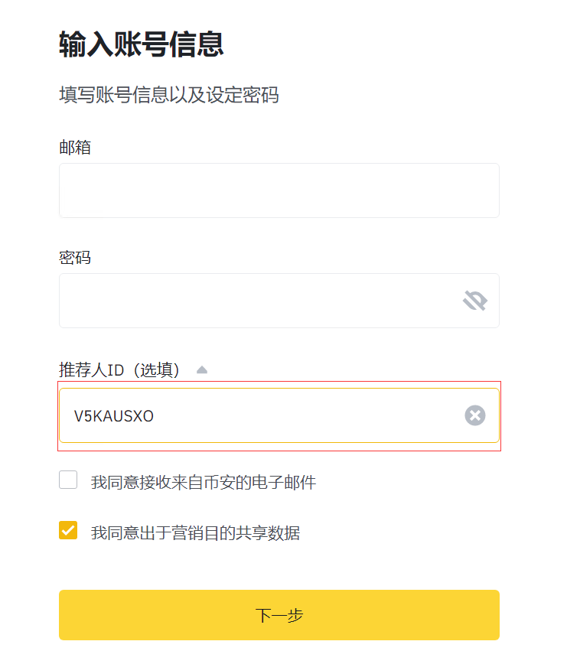
Task: Click the 推荐人ID（选填） label text
Action: click(x=119, y=370)
